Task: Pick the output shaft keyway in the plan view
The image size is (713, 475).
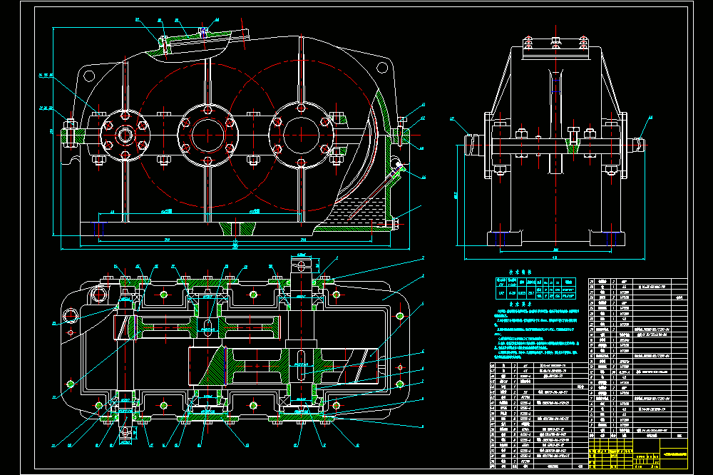Action: tap(301, 365)
